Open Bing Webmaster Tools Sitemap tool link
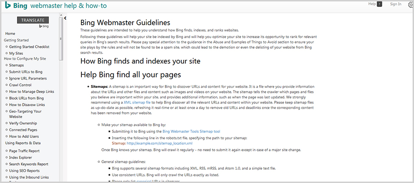The width and height of the screenshot is (414, 183). [x=191, y=131]
